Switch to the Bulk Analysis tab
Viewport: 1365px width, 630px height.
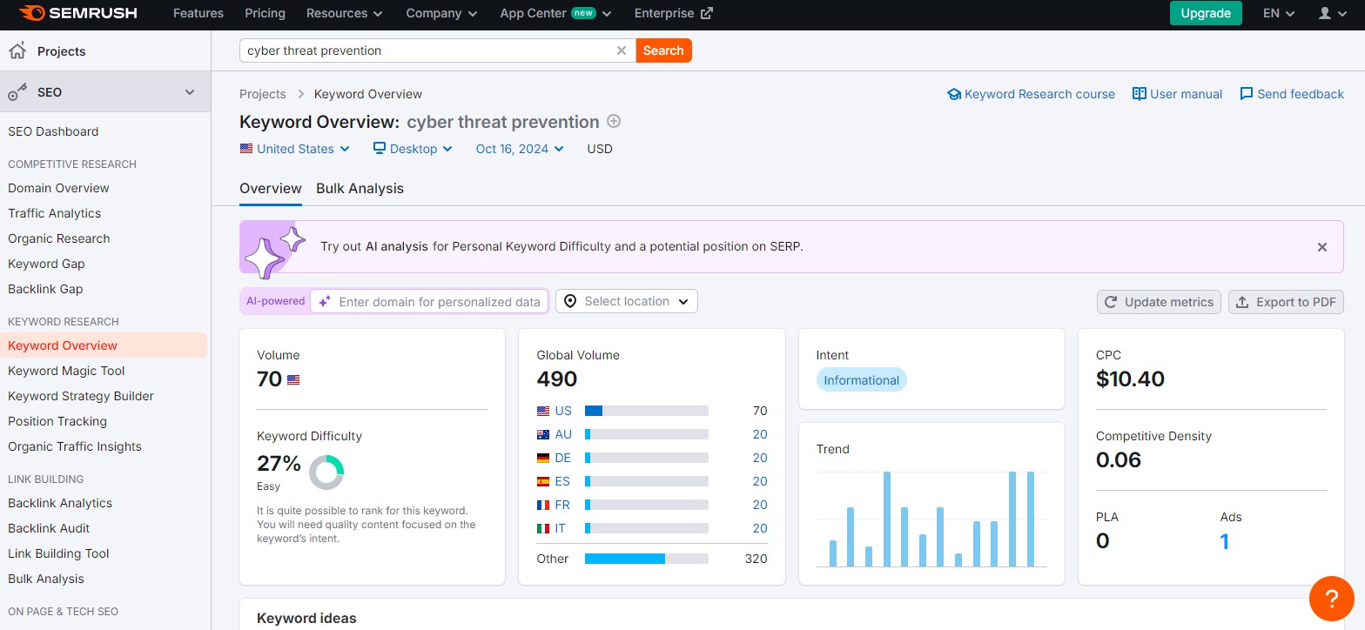(x=360, y=188)
